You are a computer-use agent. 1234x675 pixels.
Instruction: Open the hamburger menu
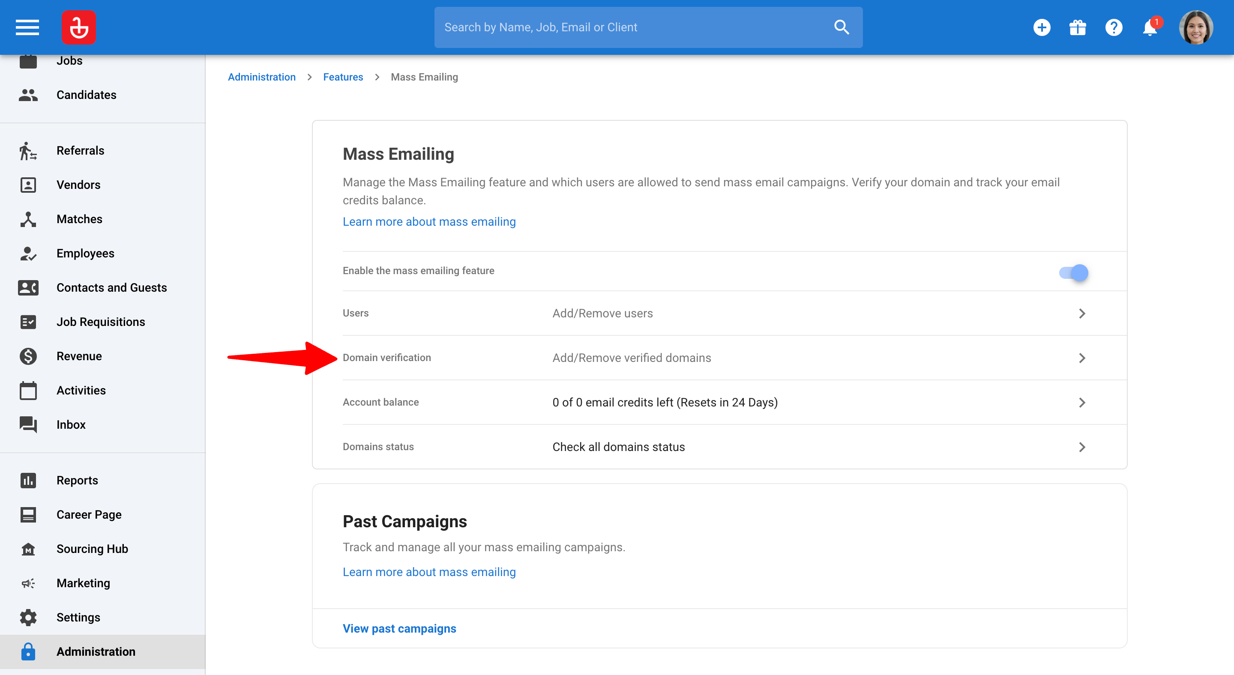27,27
